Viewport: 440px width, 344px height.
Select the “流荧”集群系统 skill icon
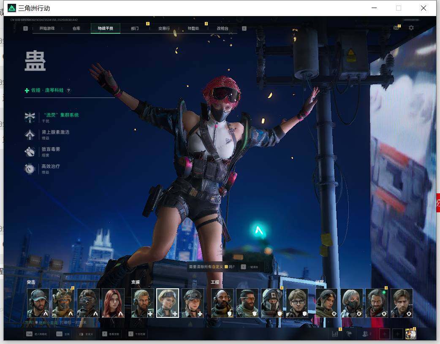click(x=30, y=117)
